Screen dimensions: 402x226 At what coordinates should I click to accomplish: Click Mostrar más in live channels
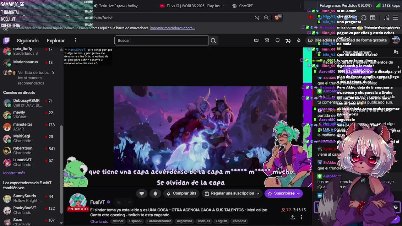pyautogui.click(x=14, y=173)
